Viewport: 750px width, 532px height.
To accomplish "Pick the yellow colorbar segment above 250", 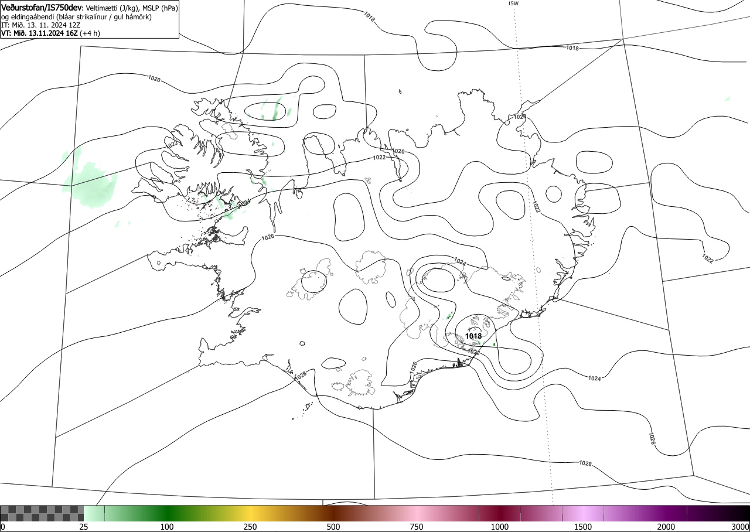I will 250,513.
